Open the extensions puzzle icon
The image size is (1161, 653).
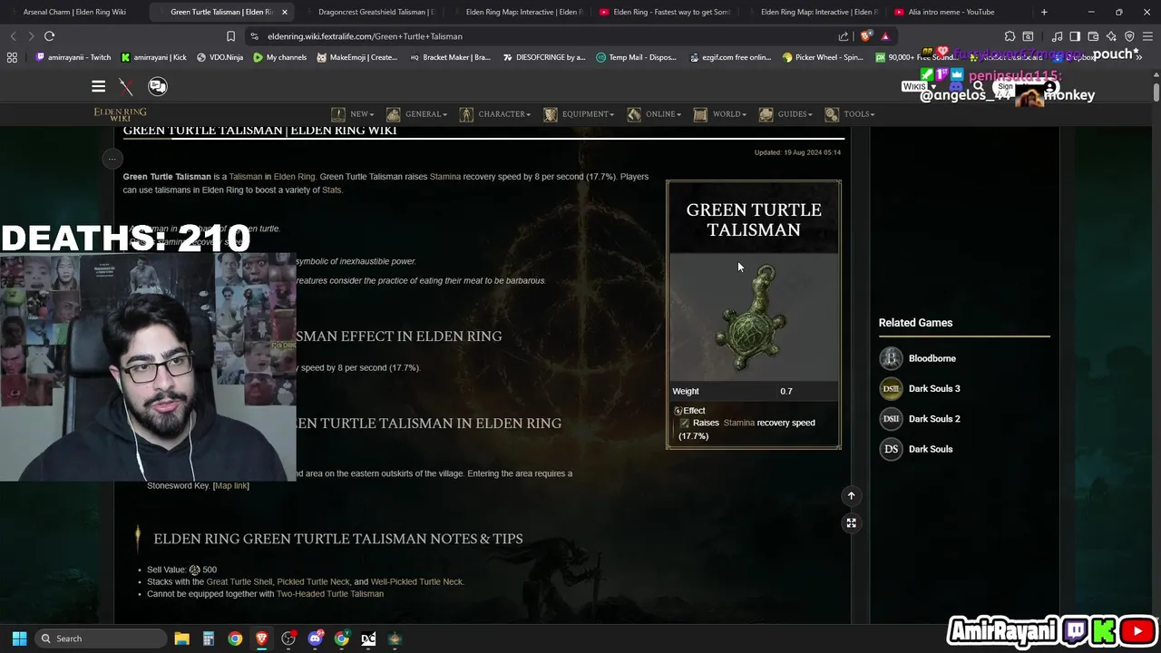click(x=1010, y=36)
